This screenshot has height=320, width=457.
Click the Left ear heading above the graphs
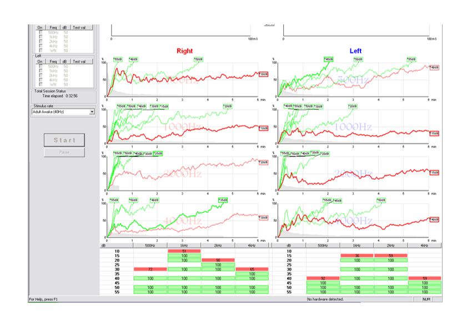[355, 51]
